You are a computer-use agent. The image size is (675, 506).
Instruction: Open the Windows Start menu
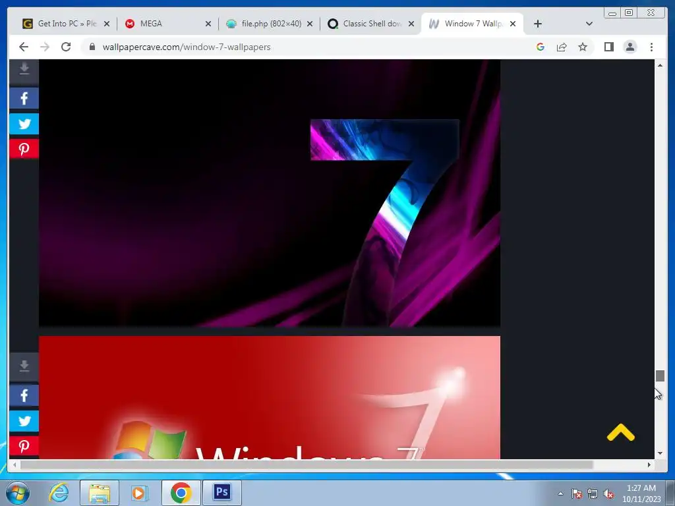[18, 493]
